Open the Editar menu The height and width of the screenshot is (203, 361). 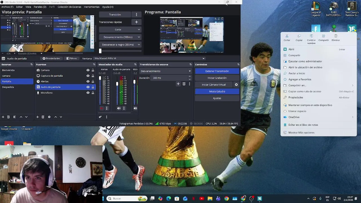click(x=19, y=7)
